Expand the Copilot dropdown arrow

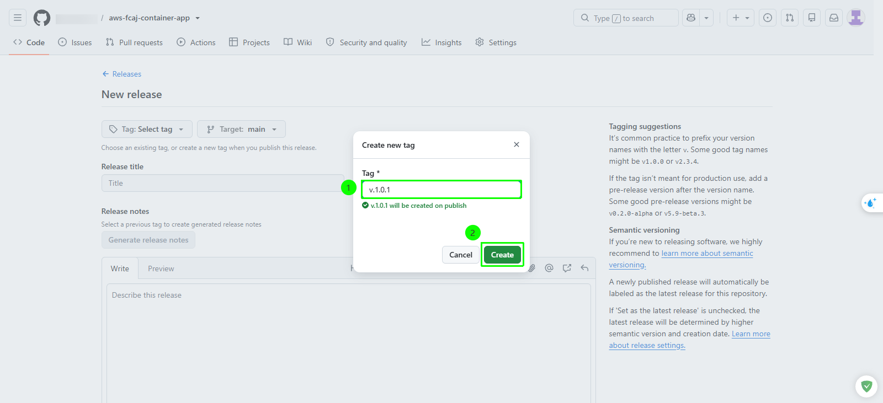coord(706,18)
